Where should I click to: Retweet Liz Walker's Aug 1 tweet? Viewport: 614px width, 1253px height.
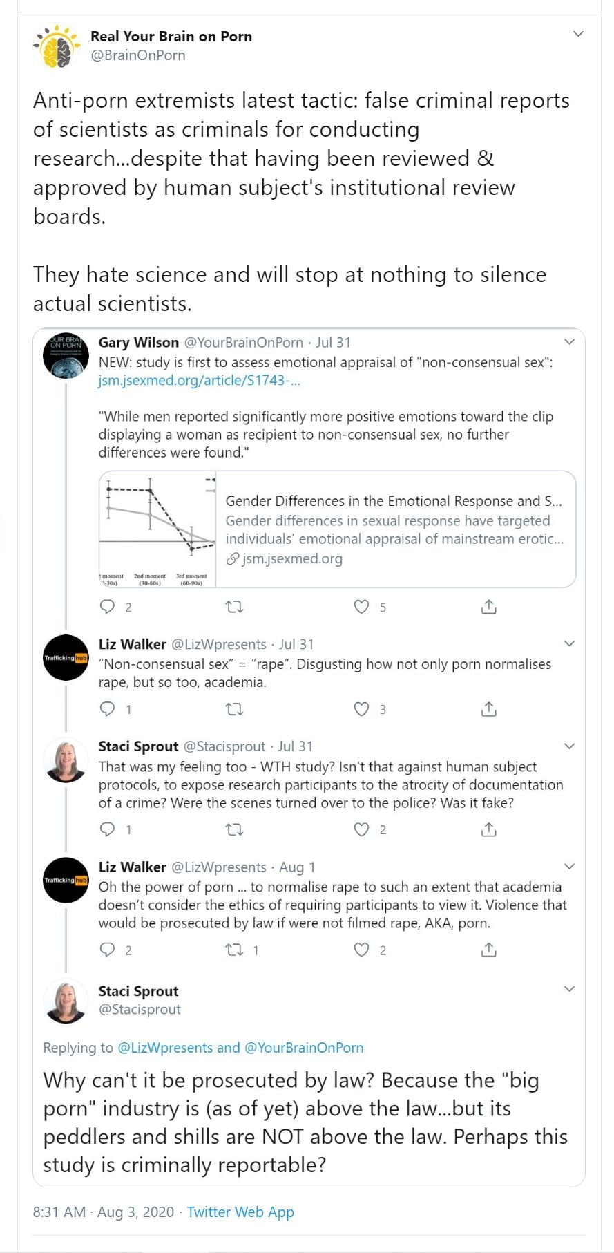[x=235, y=950]
